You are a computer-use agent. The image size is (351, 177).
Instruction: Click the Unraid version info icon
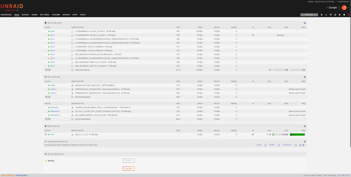coord(18,10)
